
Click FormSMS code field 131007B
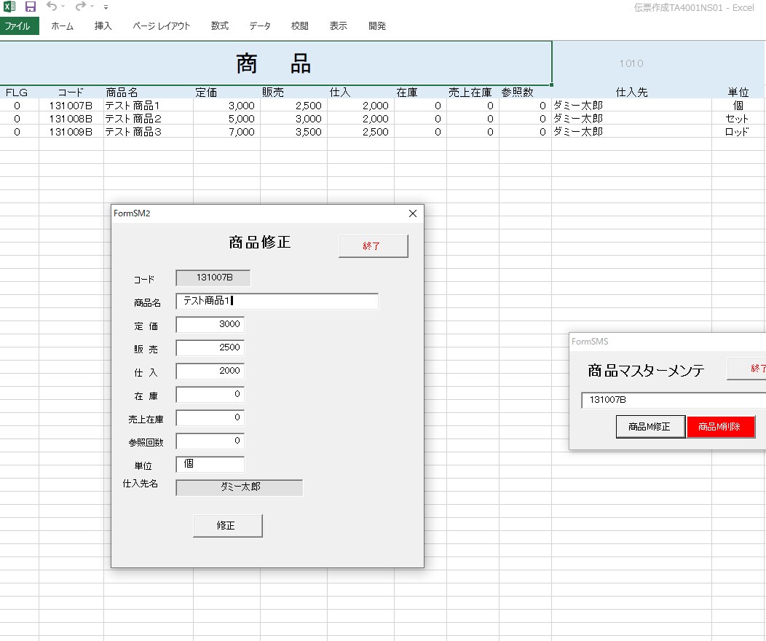674,400
